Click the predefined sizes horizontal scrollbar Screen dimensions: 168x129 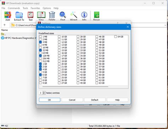[x=75, y=87]
